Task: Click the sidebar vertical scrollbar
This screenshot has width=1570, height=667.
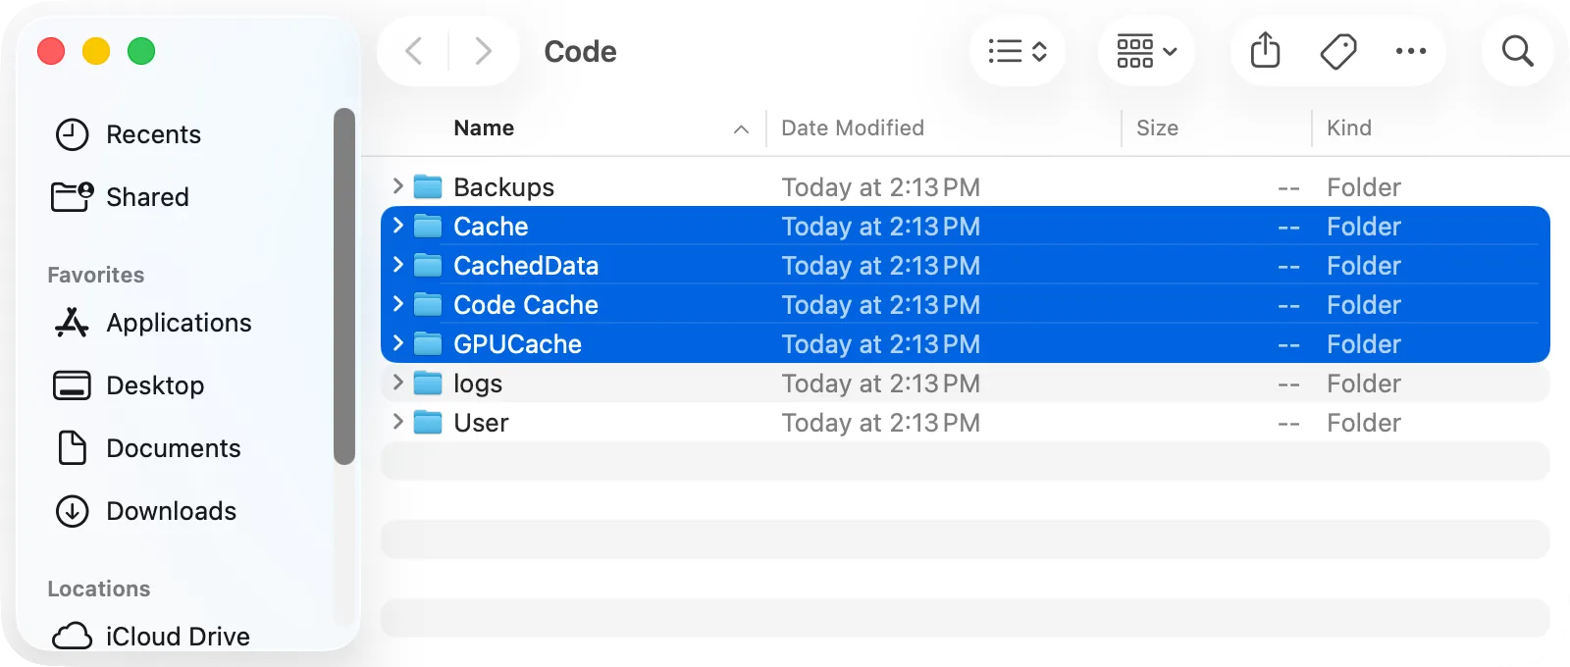Action: 343,285
